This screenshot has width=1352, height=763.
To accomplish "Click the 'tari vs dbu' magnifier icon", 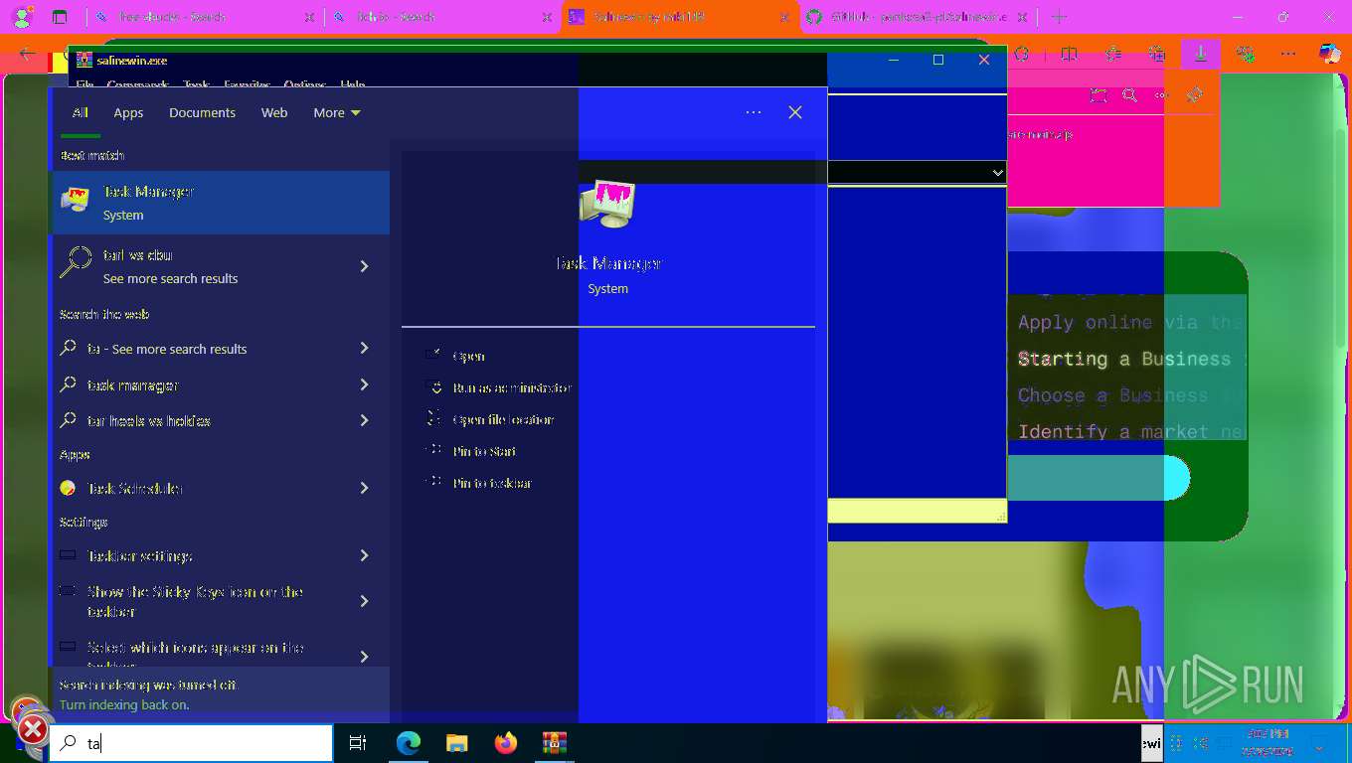I will click(x=75, y=262).
